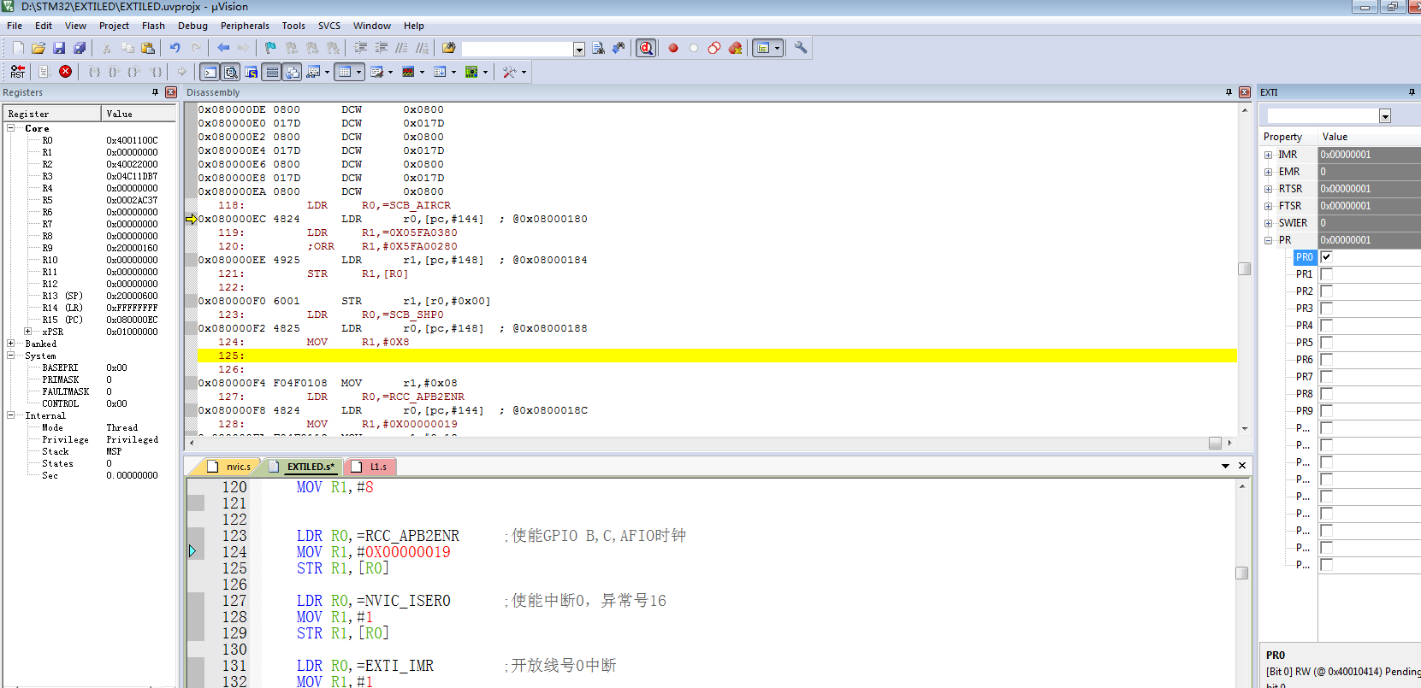The width and height of the screenshot is (1421, 688).
Task: Undo the last edit
Action: (x=175, y=48)
